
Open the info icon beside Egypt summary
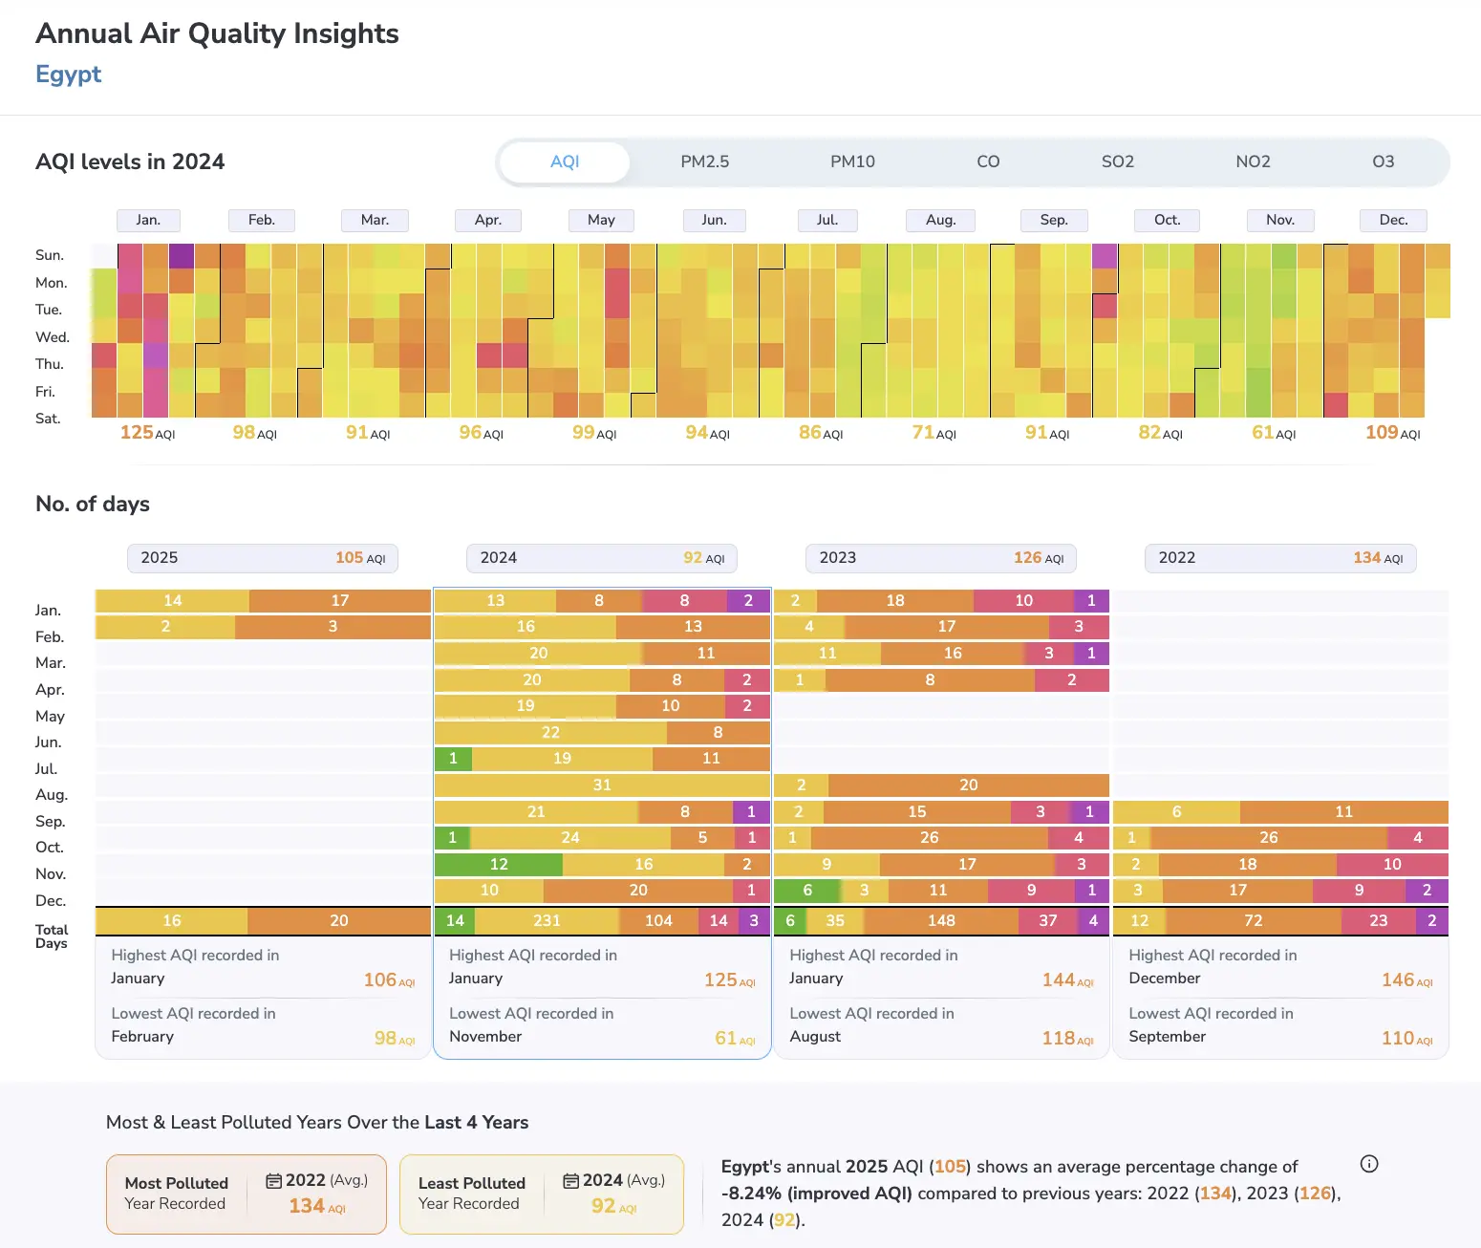[x=1368, y=1164]
